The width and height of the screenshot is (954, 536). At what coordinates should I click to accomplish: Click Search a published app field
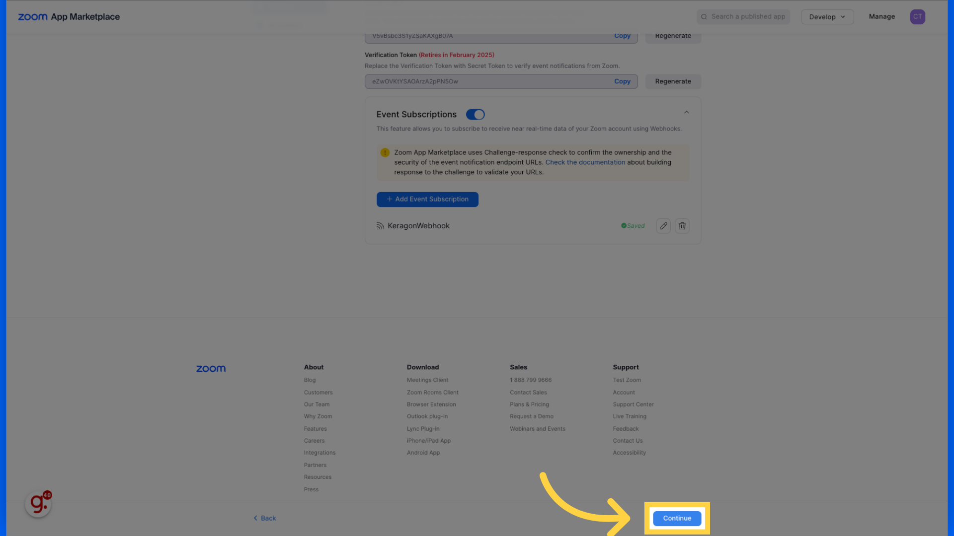click(743, 17)
